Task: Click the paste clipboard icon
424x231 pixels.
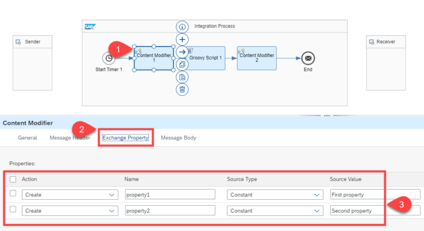Action: coord(182,77)
